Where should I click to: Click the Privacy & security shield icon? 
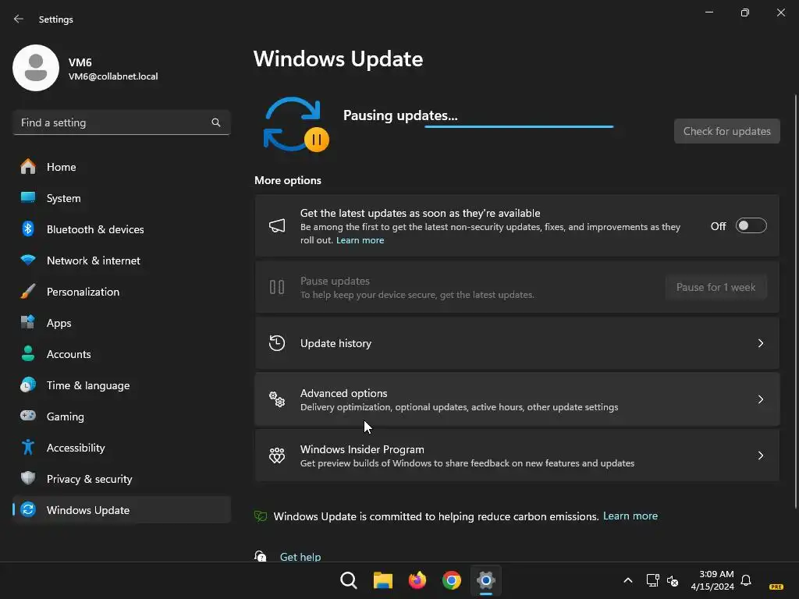pos(28,478)
